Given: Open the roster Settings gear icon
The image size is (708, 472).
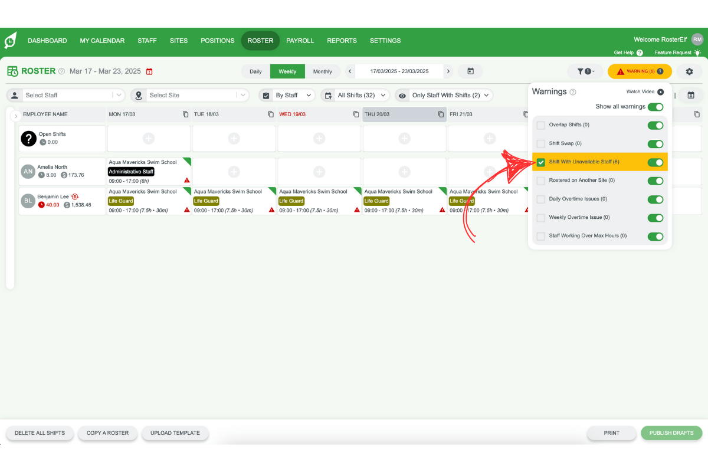Looking at the screenshot, I should click(689, 71).
